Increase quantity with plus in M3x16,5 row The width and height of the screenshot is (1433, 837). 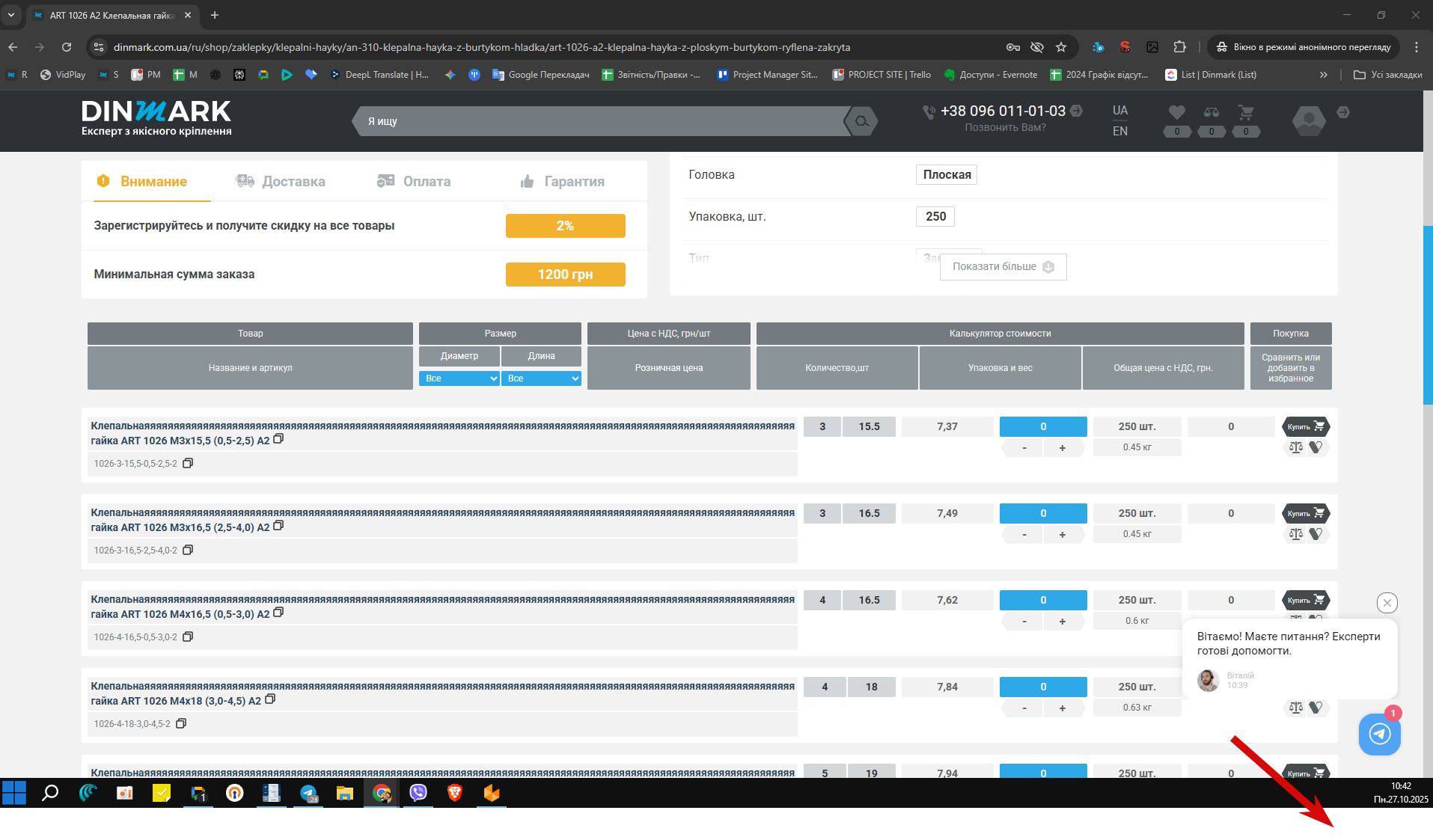tap(1063, 535)
